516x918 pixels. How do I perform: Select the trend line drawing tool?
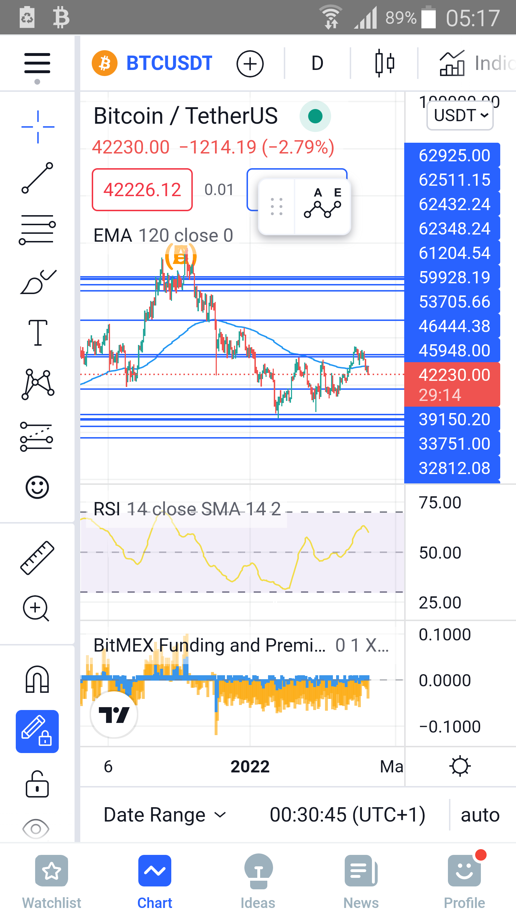(x=37, y=178)
